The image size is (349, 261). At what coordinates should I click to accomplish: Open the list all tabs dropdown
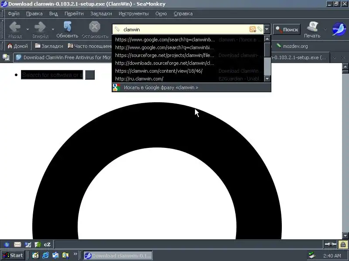point(335,57)
